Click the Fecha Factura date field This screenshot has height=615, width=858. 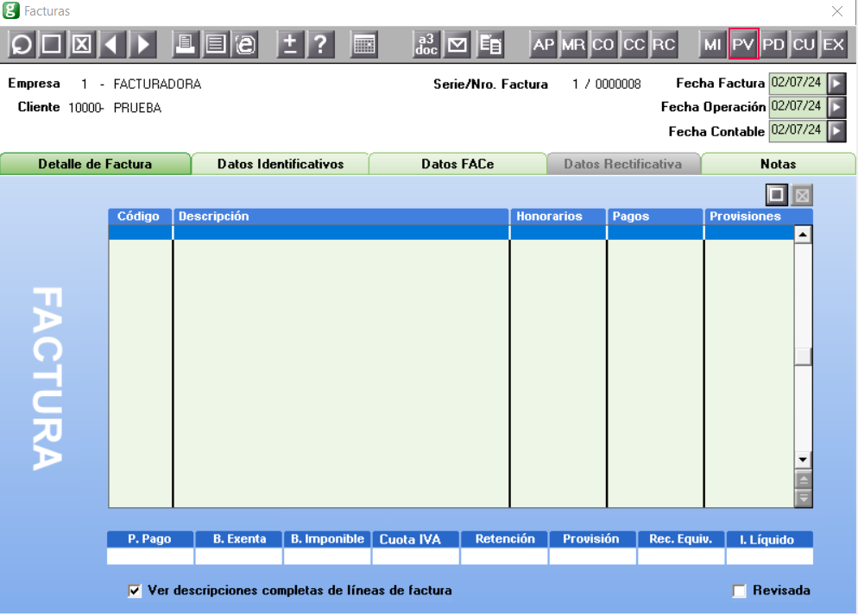pos(798,84)
